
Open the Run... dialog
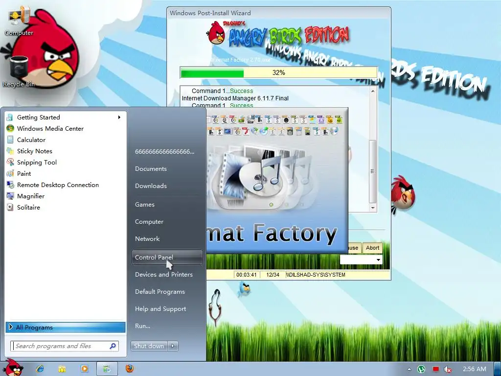click(167, 326)
